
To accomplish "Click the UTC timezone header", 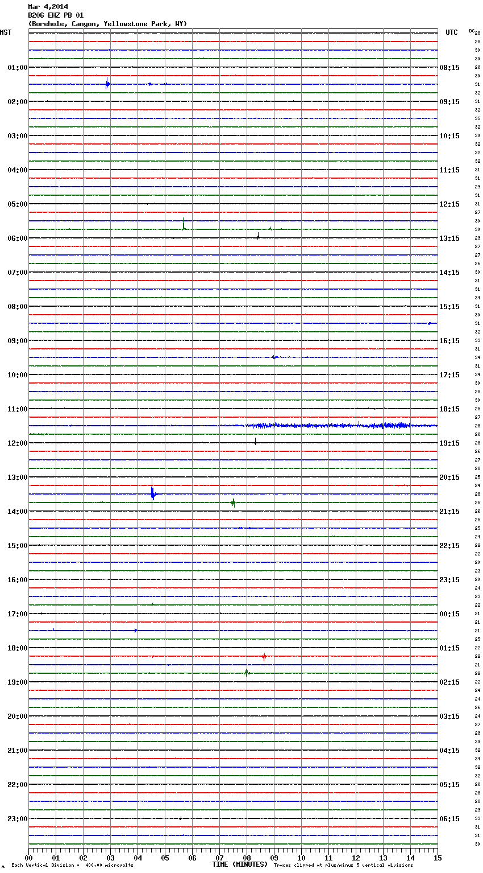I will 451,32.
